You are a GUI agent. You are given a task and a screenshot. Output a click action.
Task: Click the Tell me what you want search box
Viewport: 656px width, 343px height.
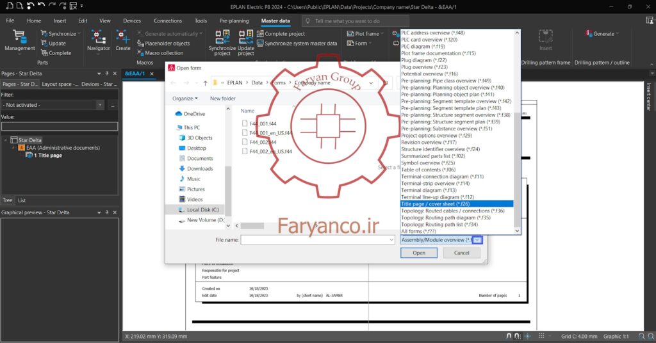pyautogui.click(x=355, y=21)
